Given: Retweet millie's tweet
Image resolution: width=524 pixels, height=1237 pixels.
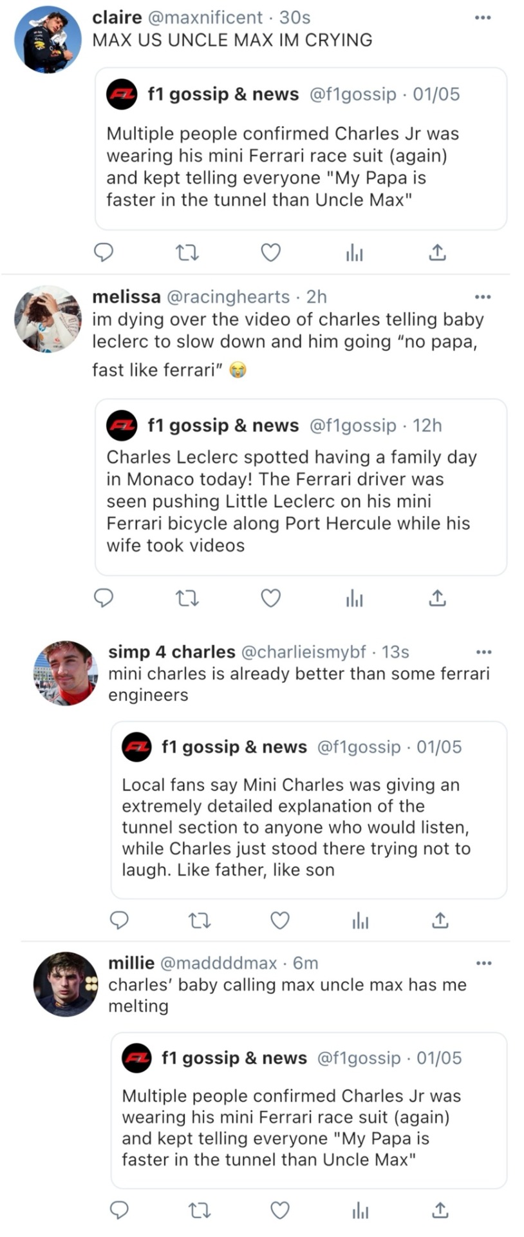Looking at the screenshot, I should 199,1211.
